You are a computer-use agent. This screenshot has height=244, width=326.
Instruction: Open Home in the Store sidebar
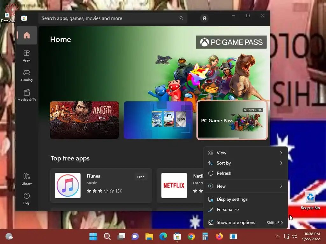(x=27, y=35)
